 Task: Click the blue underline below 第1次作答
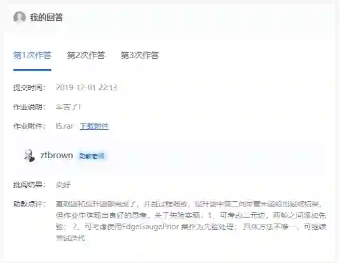point(32,70)
